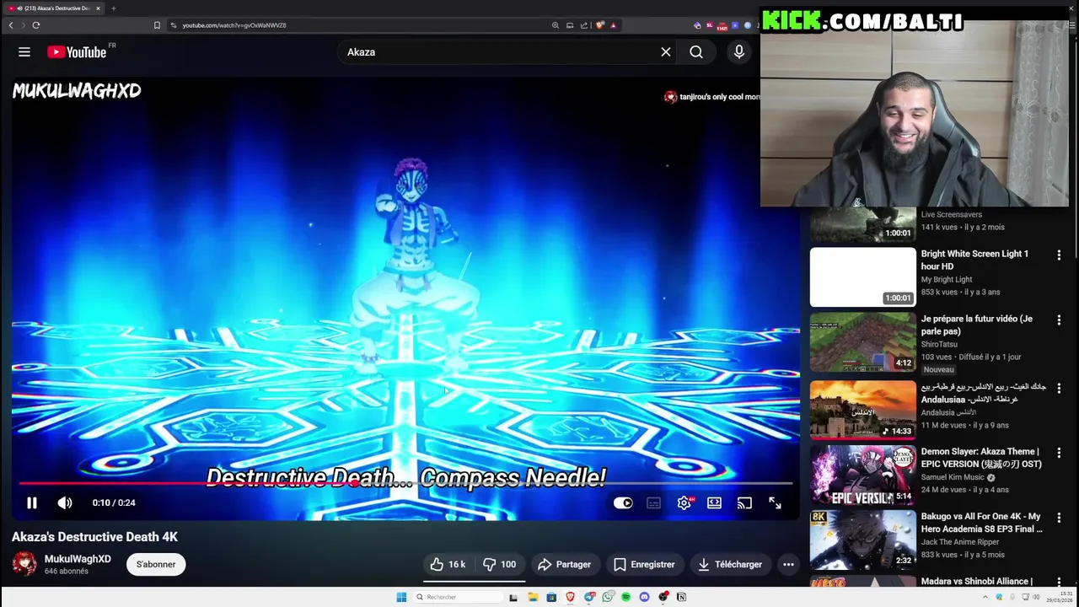The image size is (1079, 607).
Task: Open Bright White Screen Light 1 hour HD title
Action: (x=974, y=260)
